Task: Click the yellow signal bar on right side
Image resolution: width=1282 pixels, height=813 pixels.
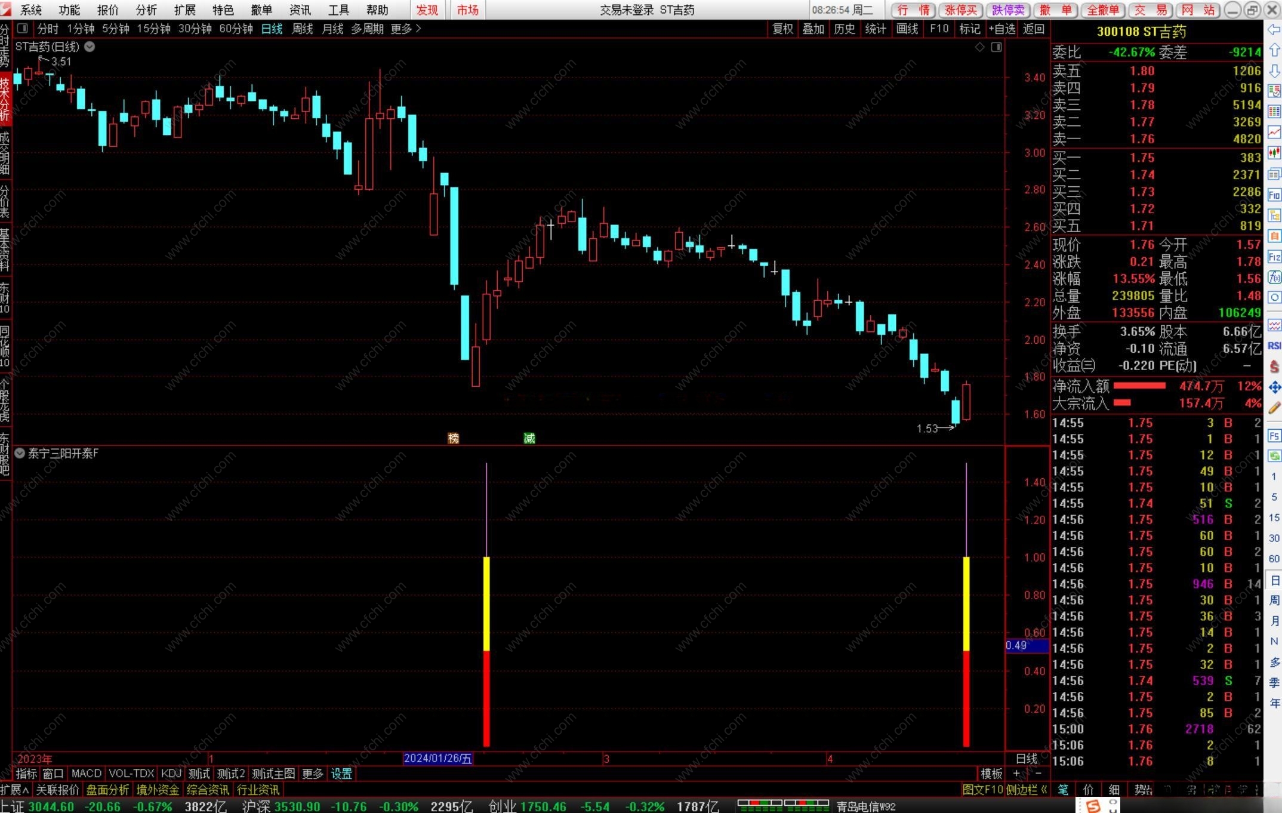Action: (x=966, y=603)
